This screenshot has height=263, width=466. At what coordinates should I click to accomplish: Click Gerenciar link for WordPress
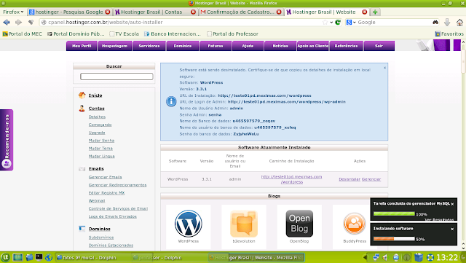pos(371,179)
